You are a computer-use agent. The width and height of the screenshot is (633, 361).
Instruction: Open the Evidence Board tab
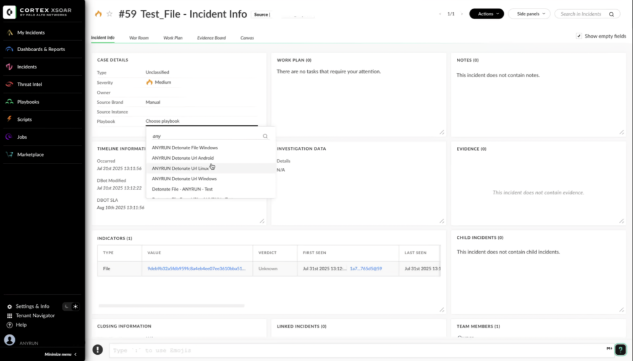[x=211, y=38]
